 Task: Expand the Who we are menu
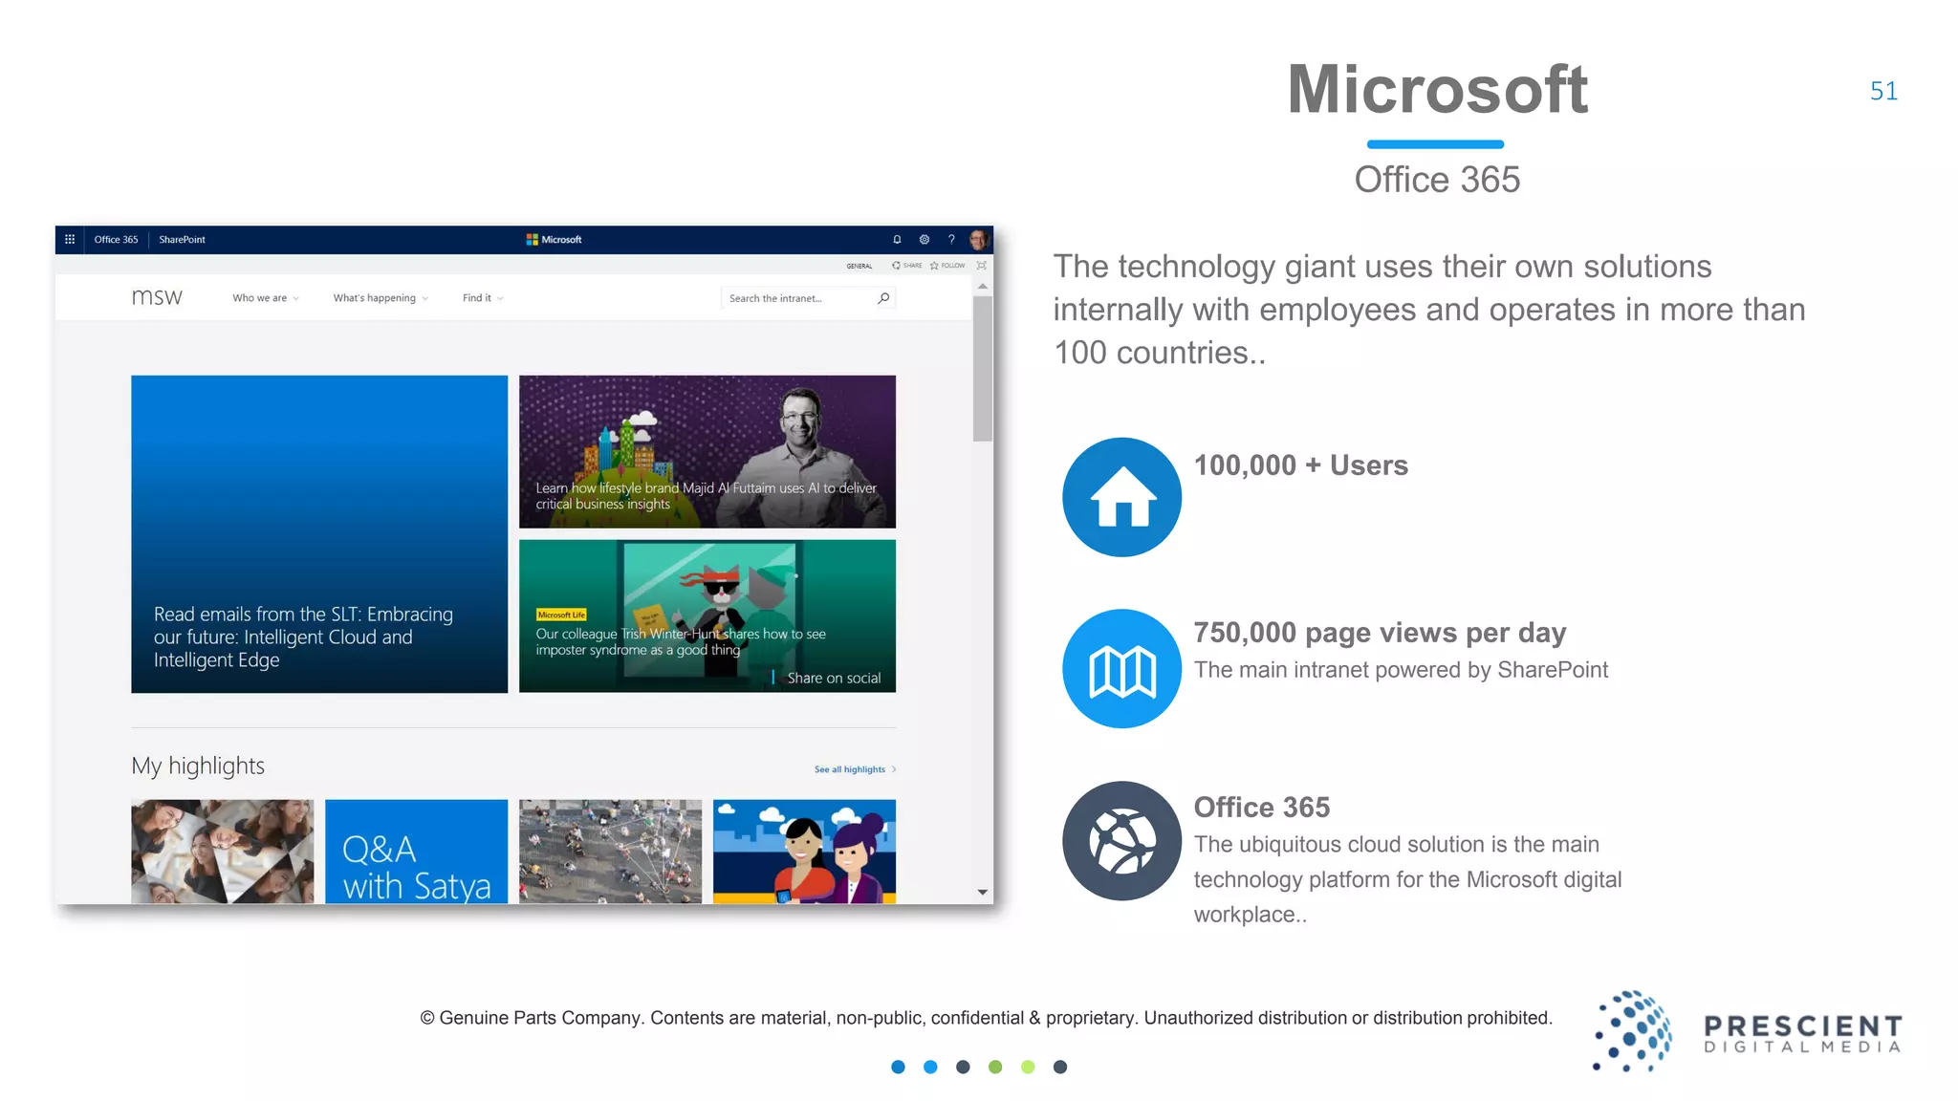266,298
